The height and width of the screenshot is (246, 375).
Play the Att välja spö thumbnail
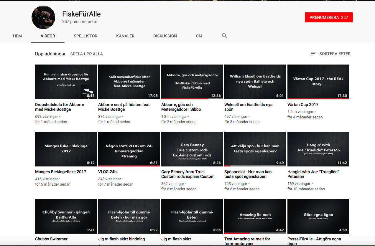(x=255, y=149)
